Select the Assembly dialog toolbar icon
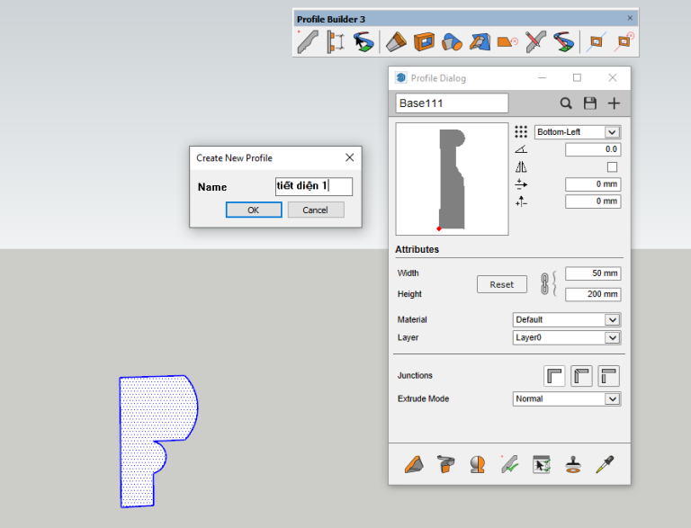The height and width of the screenshot is (528, 691). click(336, 42)
